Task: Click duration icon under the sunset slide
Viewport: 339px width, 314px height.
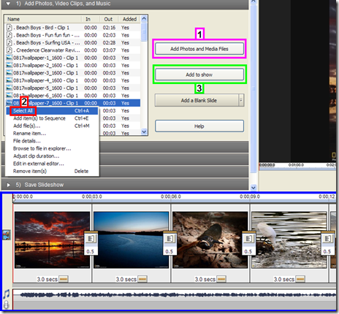Action: [x=64, y=279]
